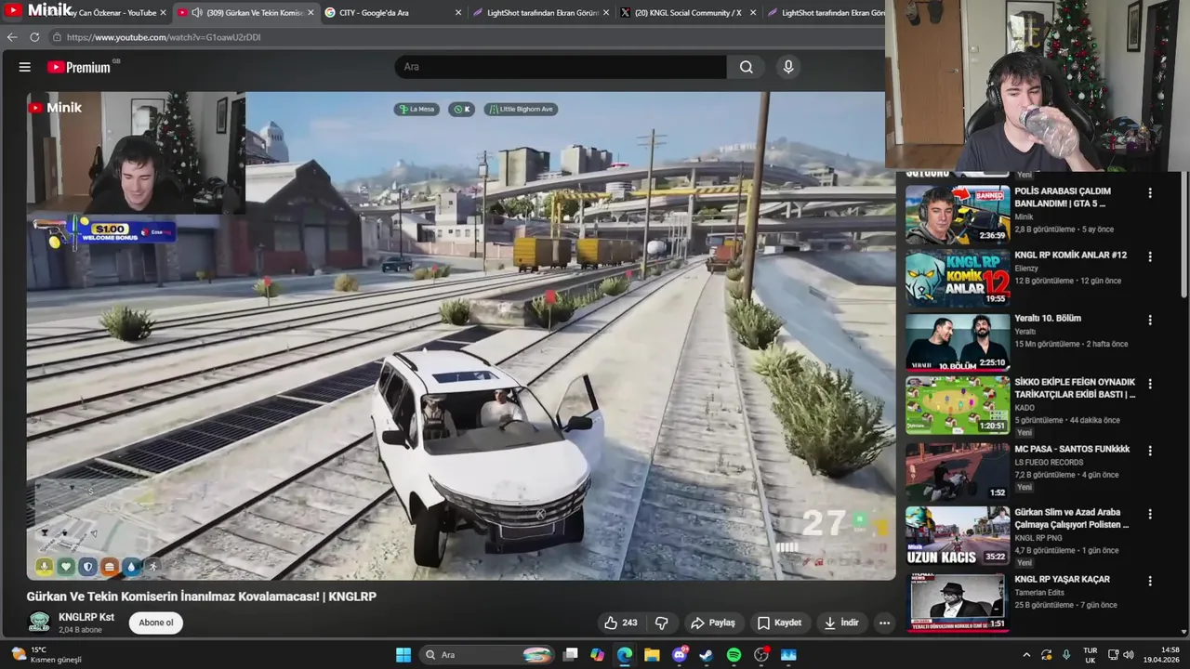Image resolution: width=1190 pixels, height=669 pixels.
Task: Open Microsoft Edge in the taskbar
Action: point(625,655)
